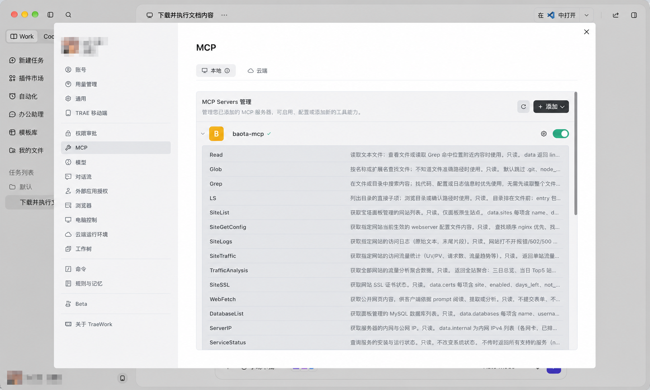Select the Grep tool row

[385, 184]
